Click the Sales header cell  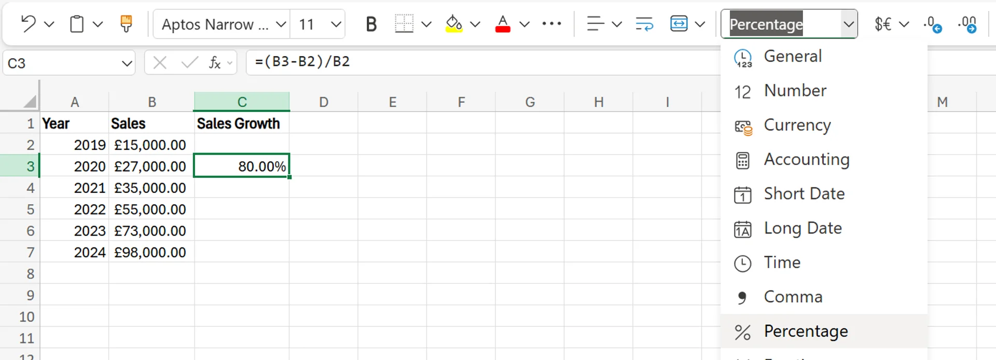[151, 123]
